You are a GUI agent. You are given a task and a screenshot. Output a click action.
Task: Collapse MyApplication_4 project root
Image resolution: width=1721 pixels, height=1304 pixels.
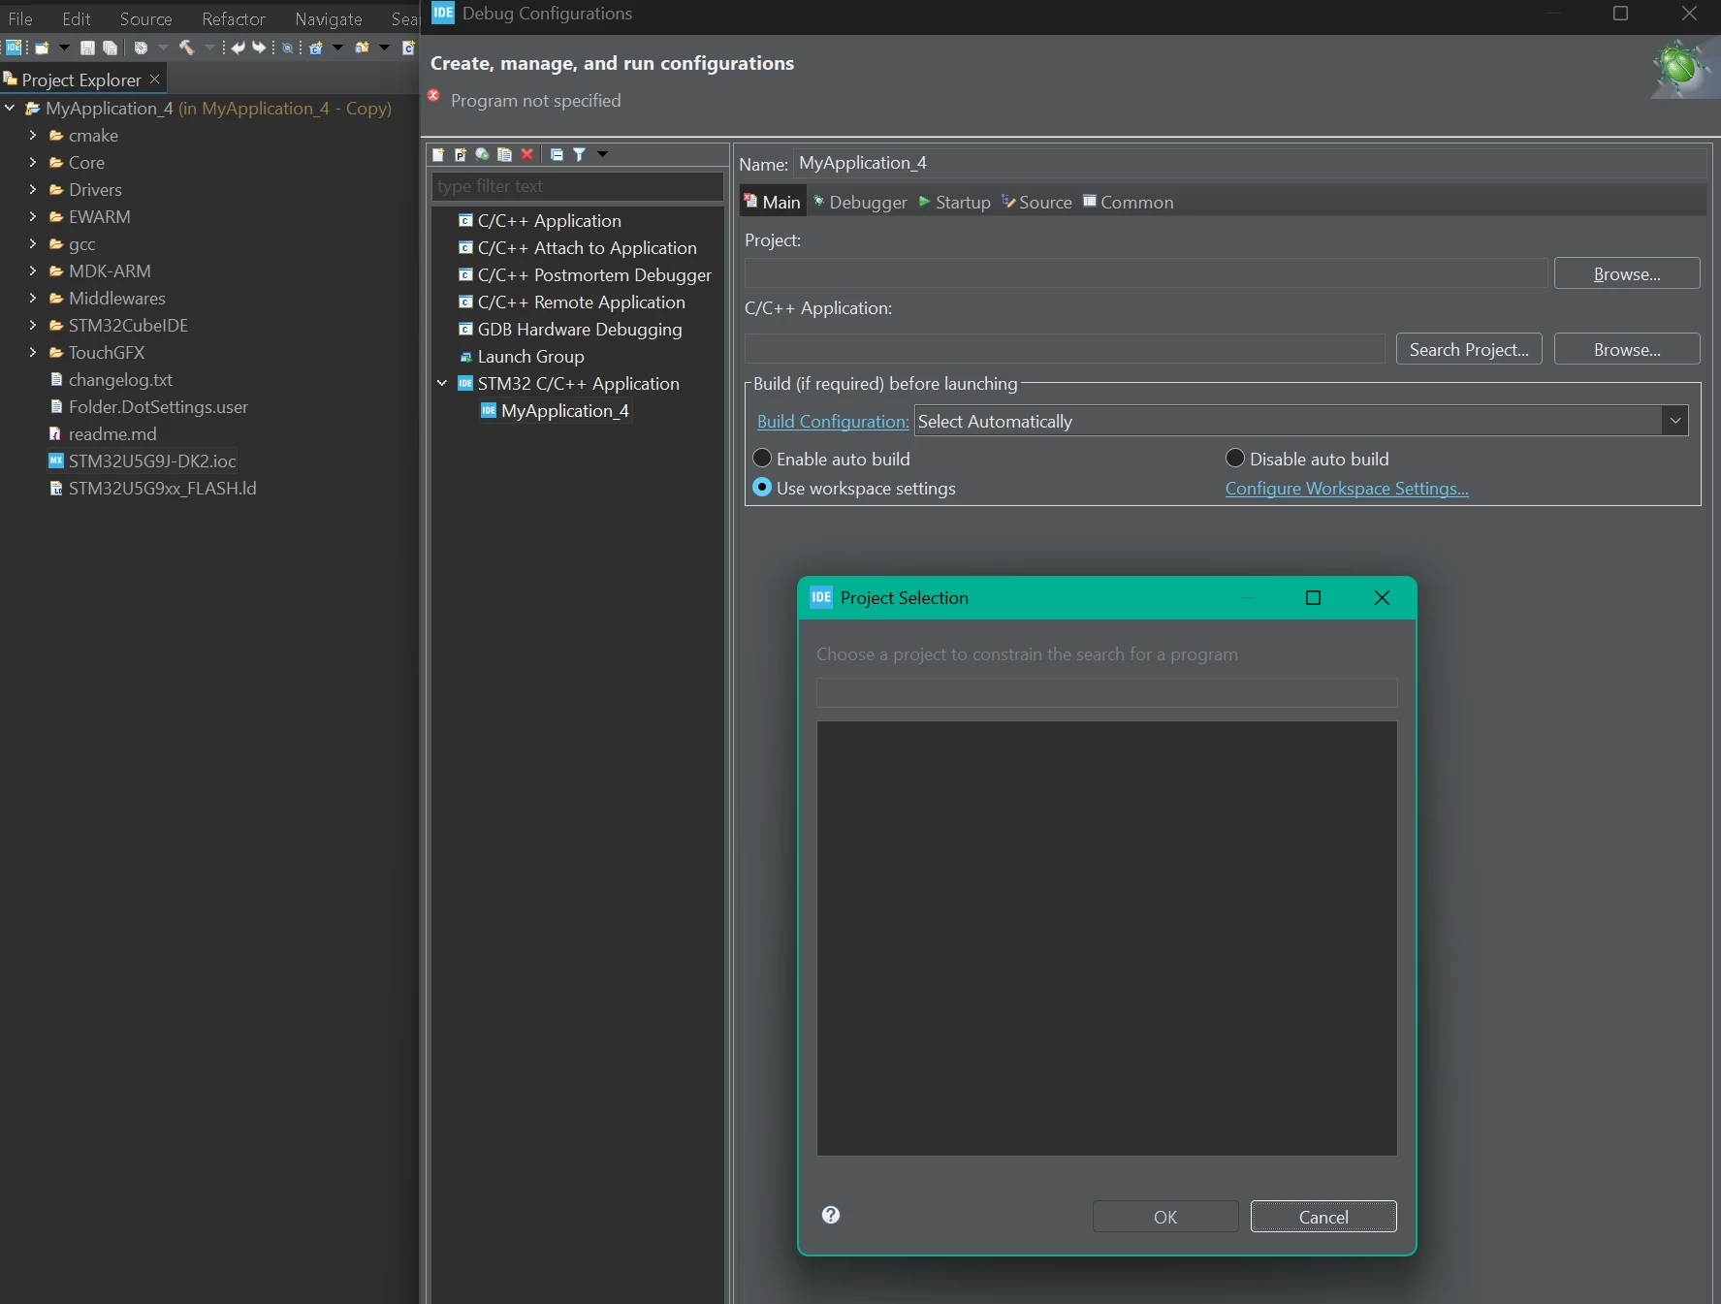(10, 108)
